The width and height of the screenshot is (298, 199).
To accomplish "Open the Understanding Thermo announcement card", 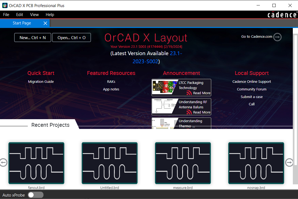I will (x=181, y=123).
